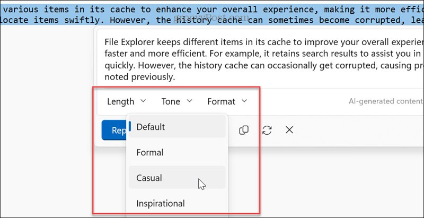This screenshot has width=424, height=218.
Task: Click the chevron arrow beside Tone
Action: 190,101
